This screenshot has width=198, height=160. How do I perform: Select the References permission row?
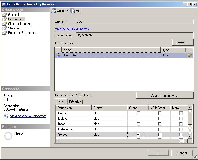pos(122,129)
